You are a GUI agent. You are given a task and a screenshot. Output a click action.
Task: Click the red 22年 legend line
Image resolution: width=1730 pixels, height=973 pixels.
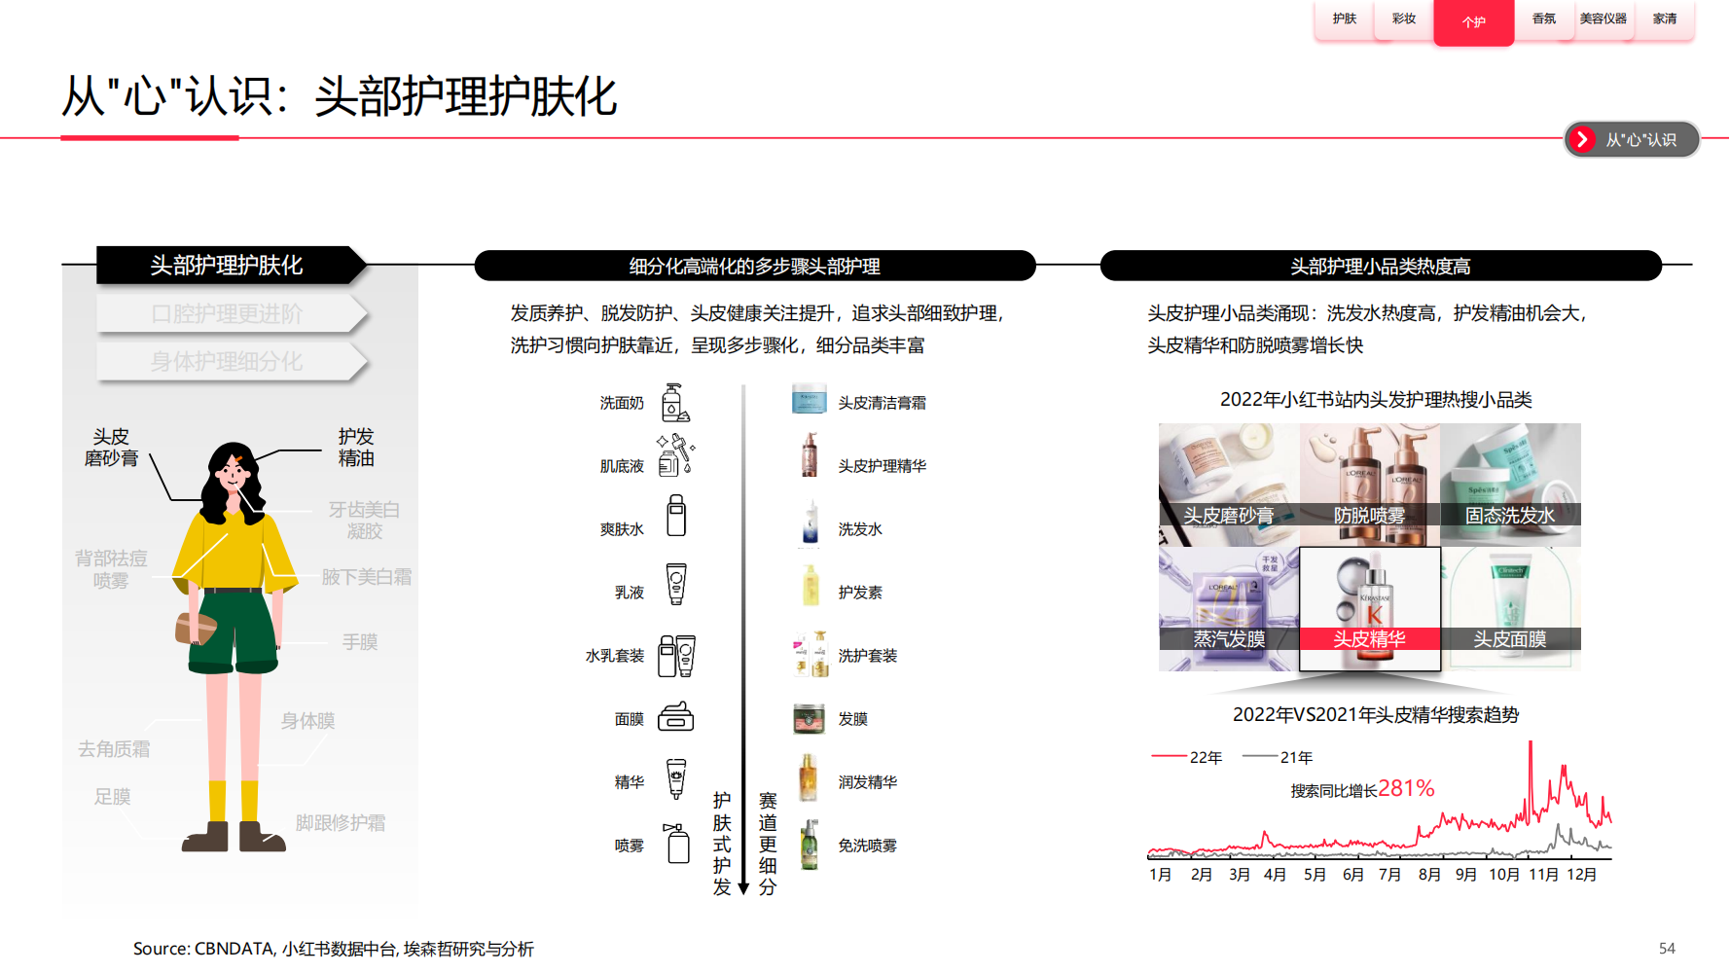click(1169, 756)
